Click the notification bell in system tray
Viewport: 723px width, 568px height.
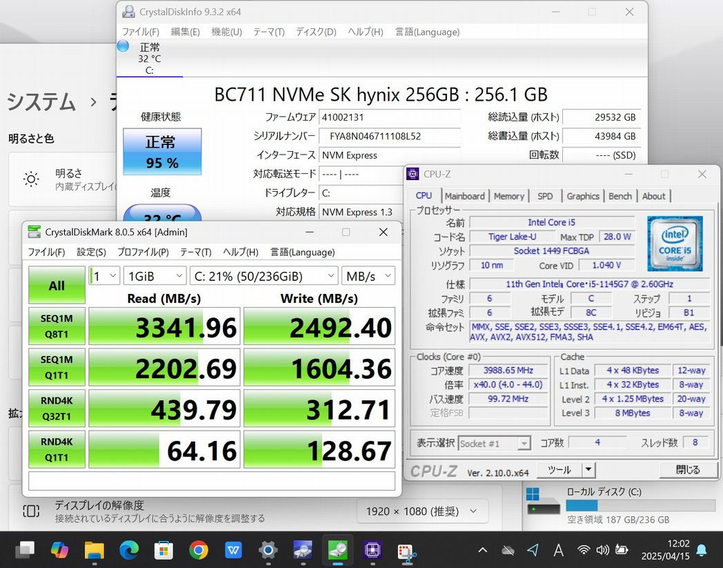tap(702, 550)
